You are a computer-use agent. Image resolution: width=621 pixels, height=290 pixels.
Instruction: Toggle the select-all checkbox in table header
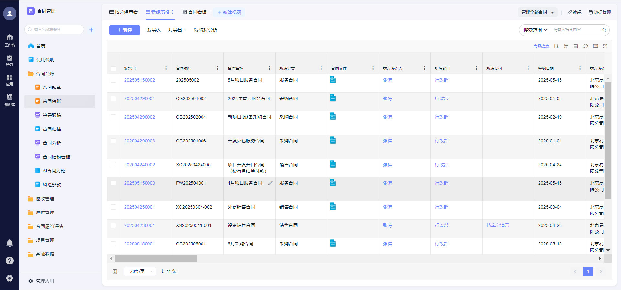114,68
